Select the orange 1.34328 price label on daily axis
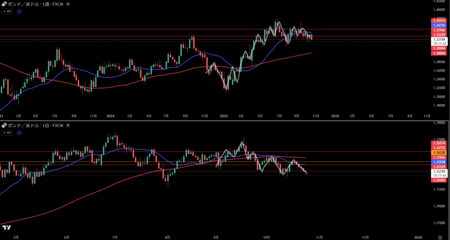The width and height of the screenshot is (450, 240). coord(439,152)
